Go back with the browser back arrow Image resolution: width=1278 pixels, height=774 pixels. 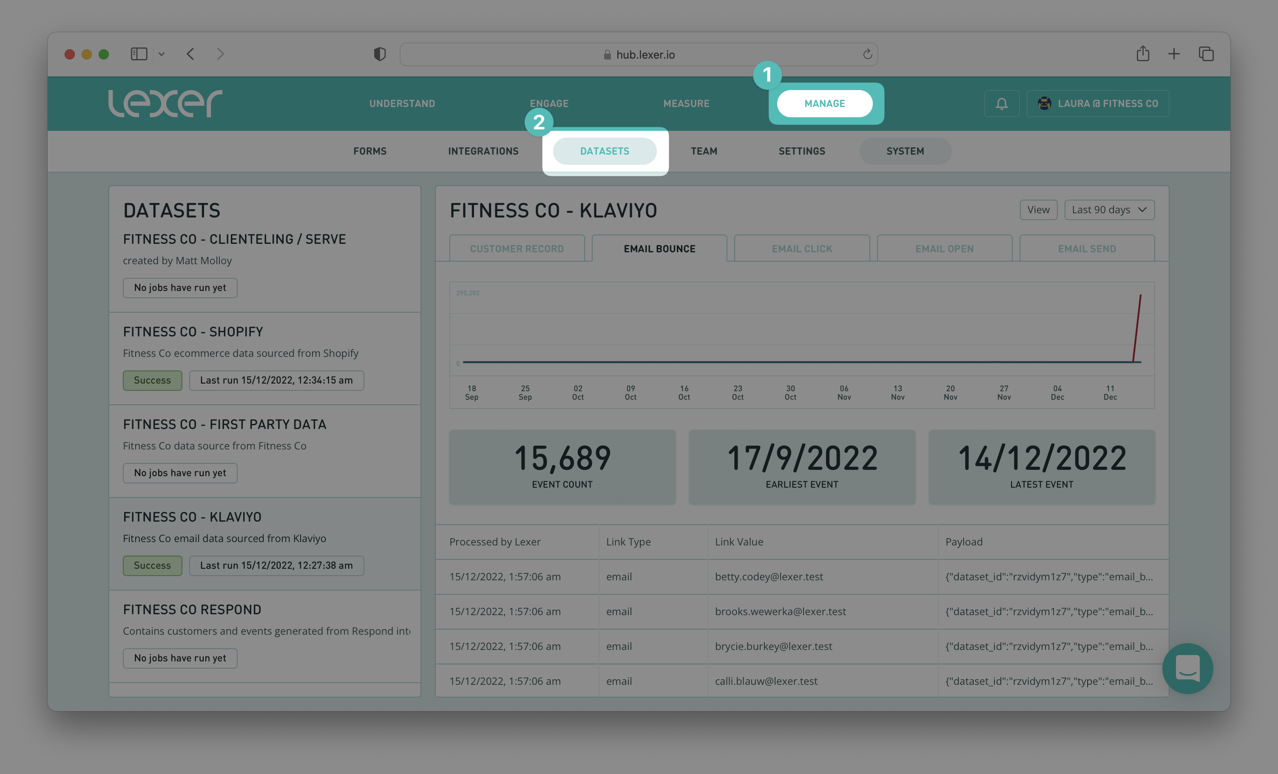[x=190, y=54]
